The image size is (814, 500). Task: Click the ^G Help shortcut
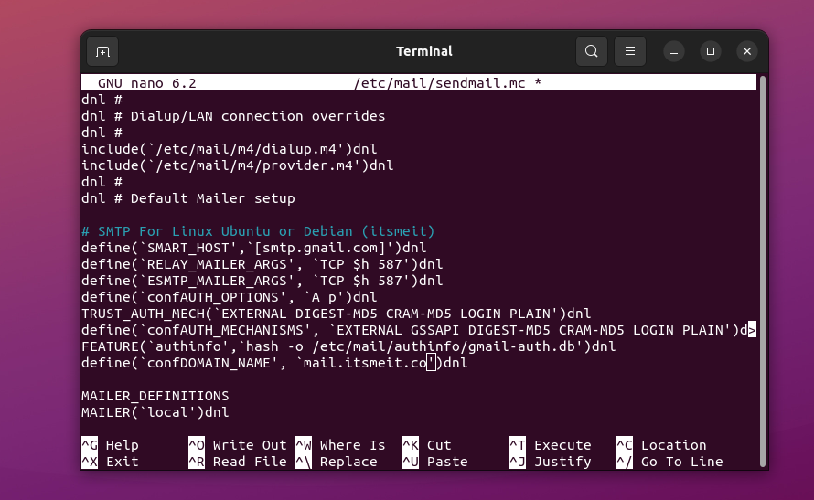(x=110, y=445)
